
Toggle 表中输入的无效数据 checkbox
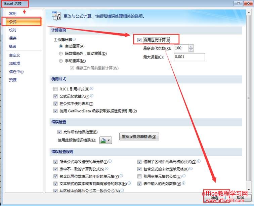[x=139, y=183]
